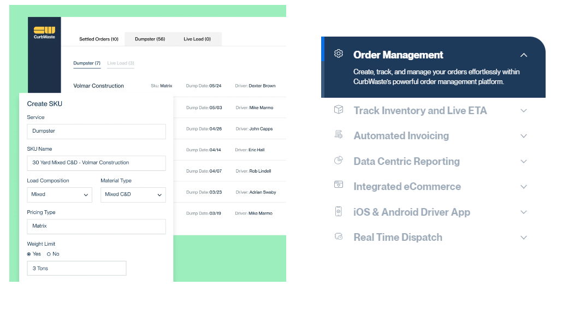Click the Data Centric Reporting pie icon
The height and width of the screenshot is (314, 568).
(338, 160)
